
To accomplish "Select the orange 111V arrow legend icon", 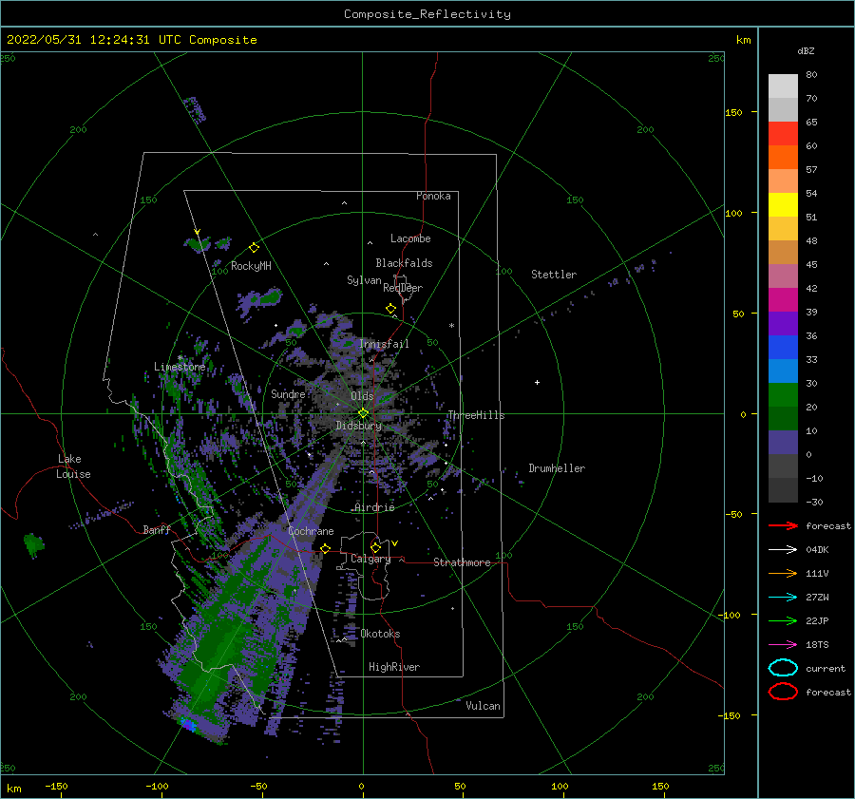I will [x=783, y=573].
